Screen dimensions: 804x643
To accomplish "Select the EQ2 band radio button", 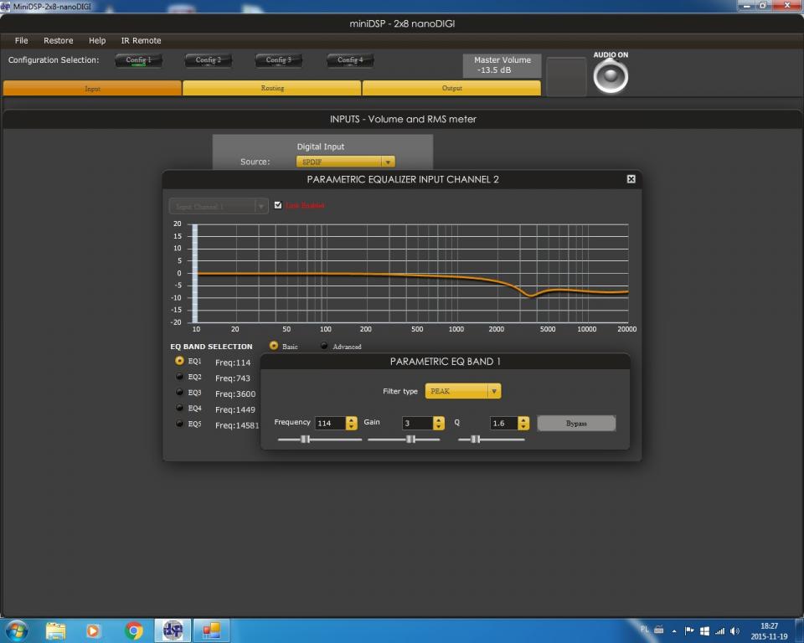I will pyautogui.click(x=179, y=377).
